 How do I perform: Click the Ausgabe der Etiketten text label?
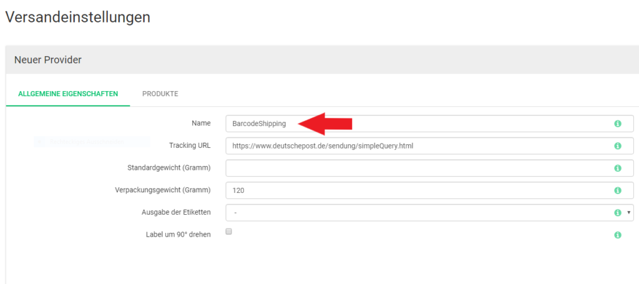point(176,212)
